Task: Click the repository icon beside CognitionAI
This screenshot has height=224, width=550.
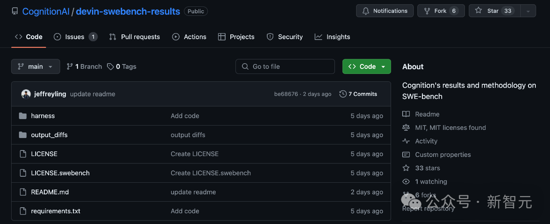Action: pos(15,12)
